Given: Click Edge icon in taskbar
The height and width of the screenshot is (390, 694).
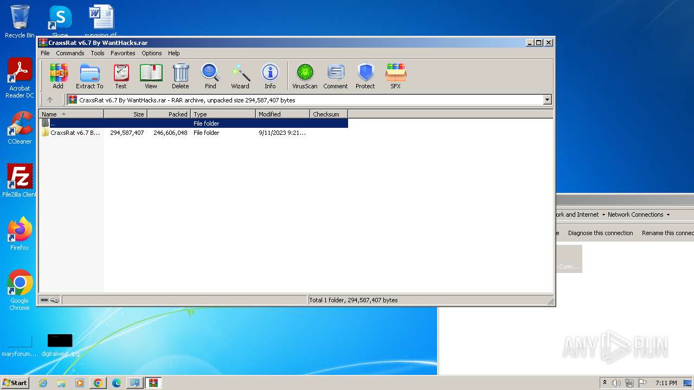Looking at the screenshot, I should [116, 383].
